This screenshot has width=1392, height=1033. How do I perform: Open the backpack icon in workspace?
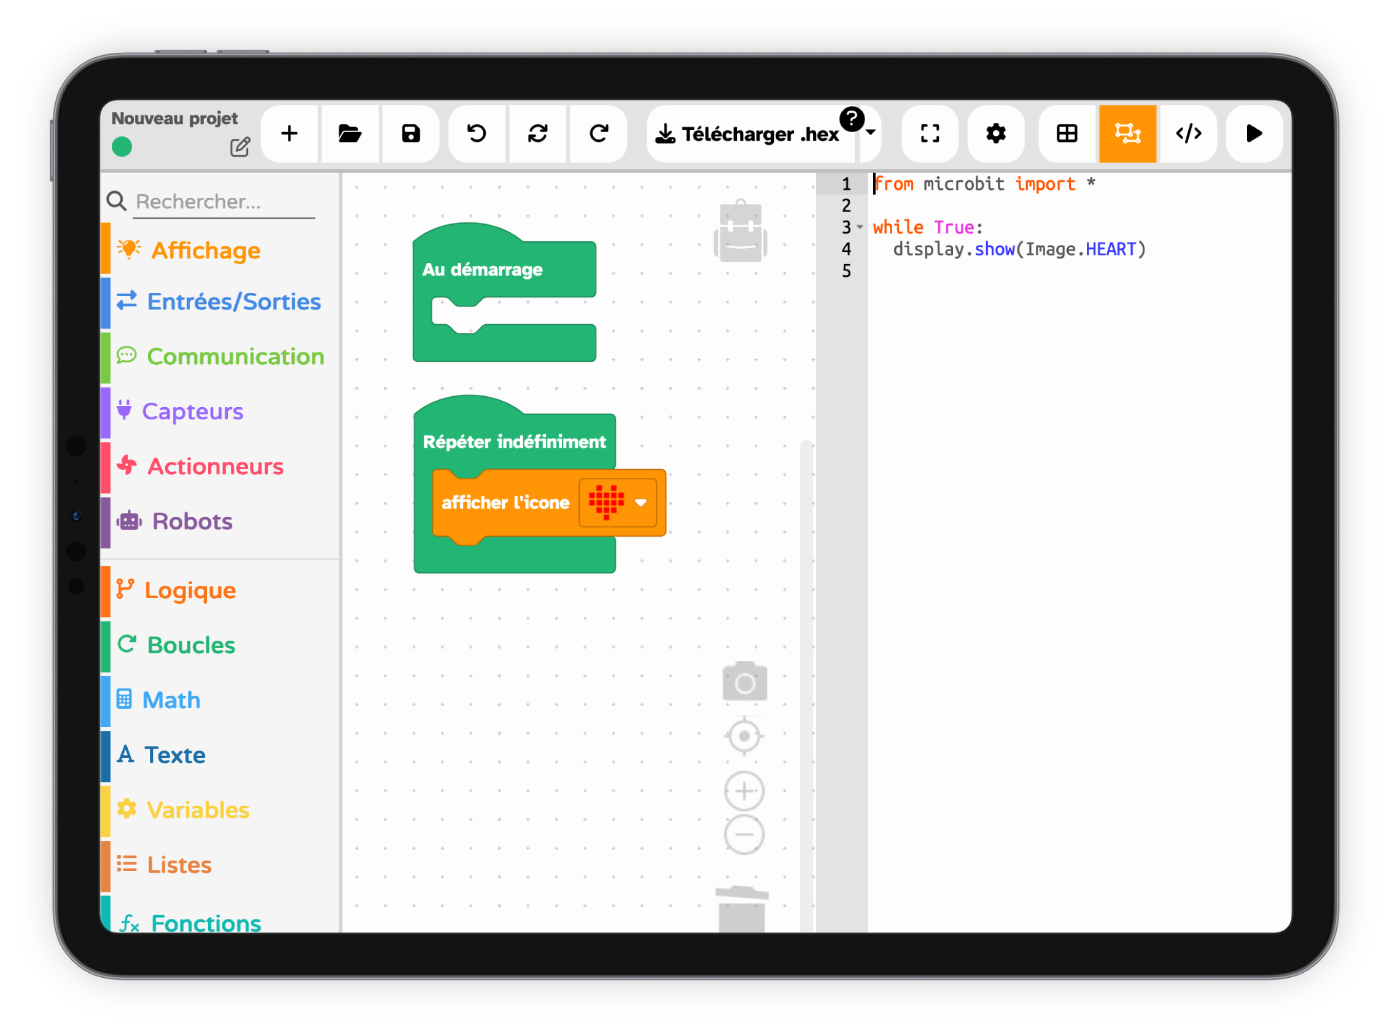pyautogui.click(x=740, y=232)
